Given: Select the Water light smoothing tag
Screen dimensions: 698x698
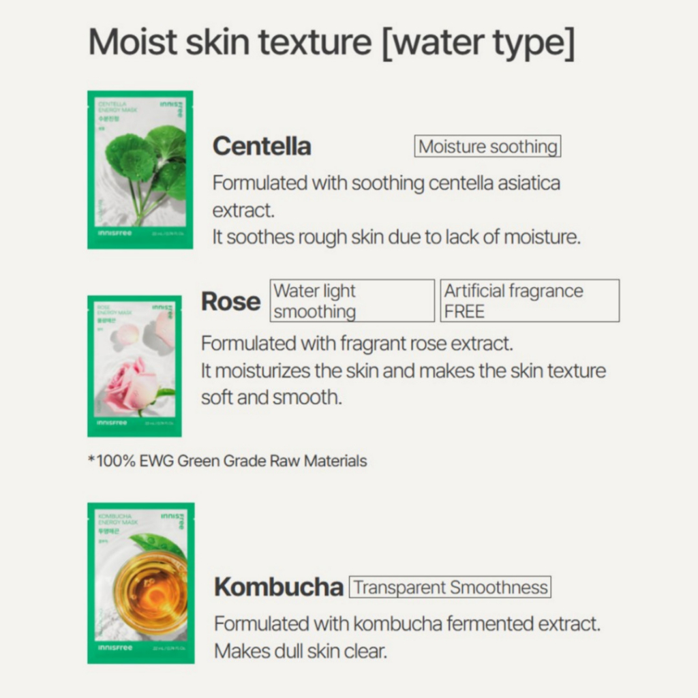Looking at the screenshot, I should tap(352, 301).
